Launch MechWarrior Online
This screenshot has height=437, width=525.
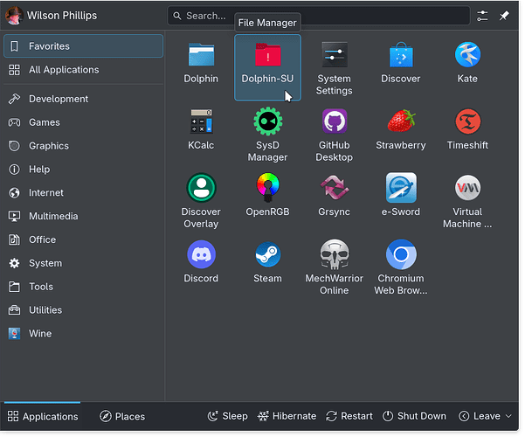335,254
